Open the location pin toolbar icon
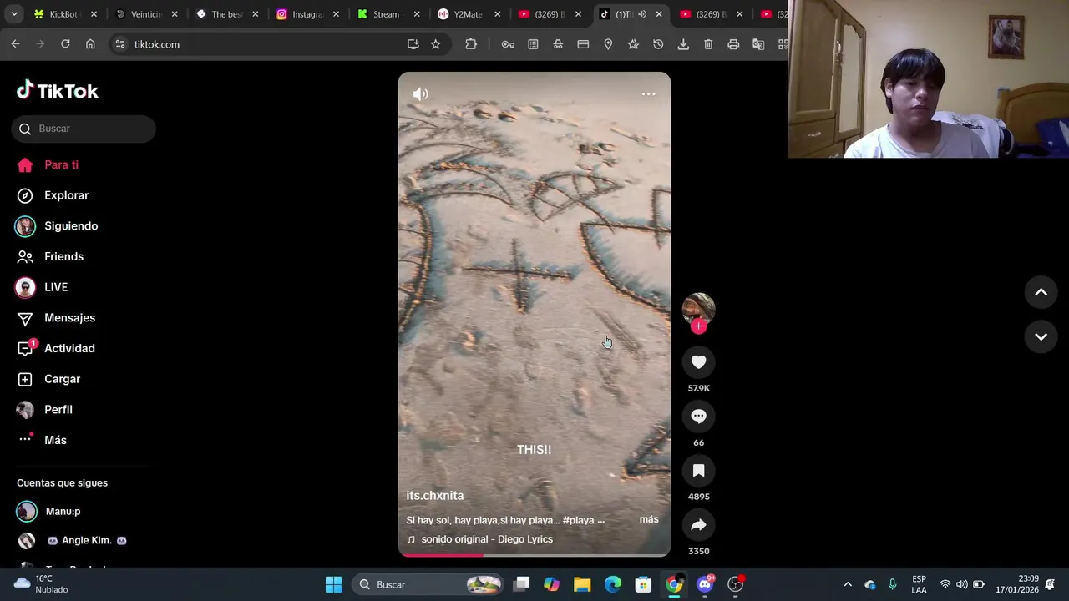Viewport: 1069px width, 601px height. [x=608, y=44]
